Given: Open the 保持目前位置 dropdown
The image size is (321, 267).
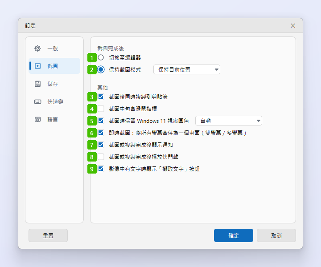Looking at the screenshot, I should point(187,70).
